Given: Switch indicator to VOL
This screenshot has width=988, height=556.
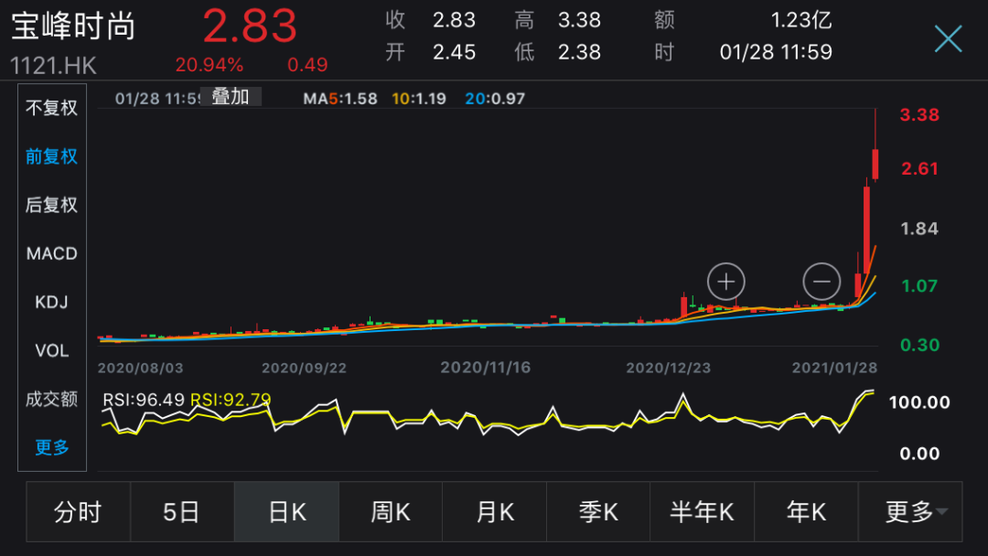Looking at the screenshot, I should coord(52,350).
